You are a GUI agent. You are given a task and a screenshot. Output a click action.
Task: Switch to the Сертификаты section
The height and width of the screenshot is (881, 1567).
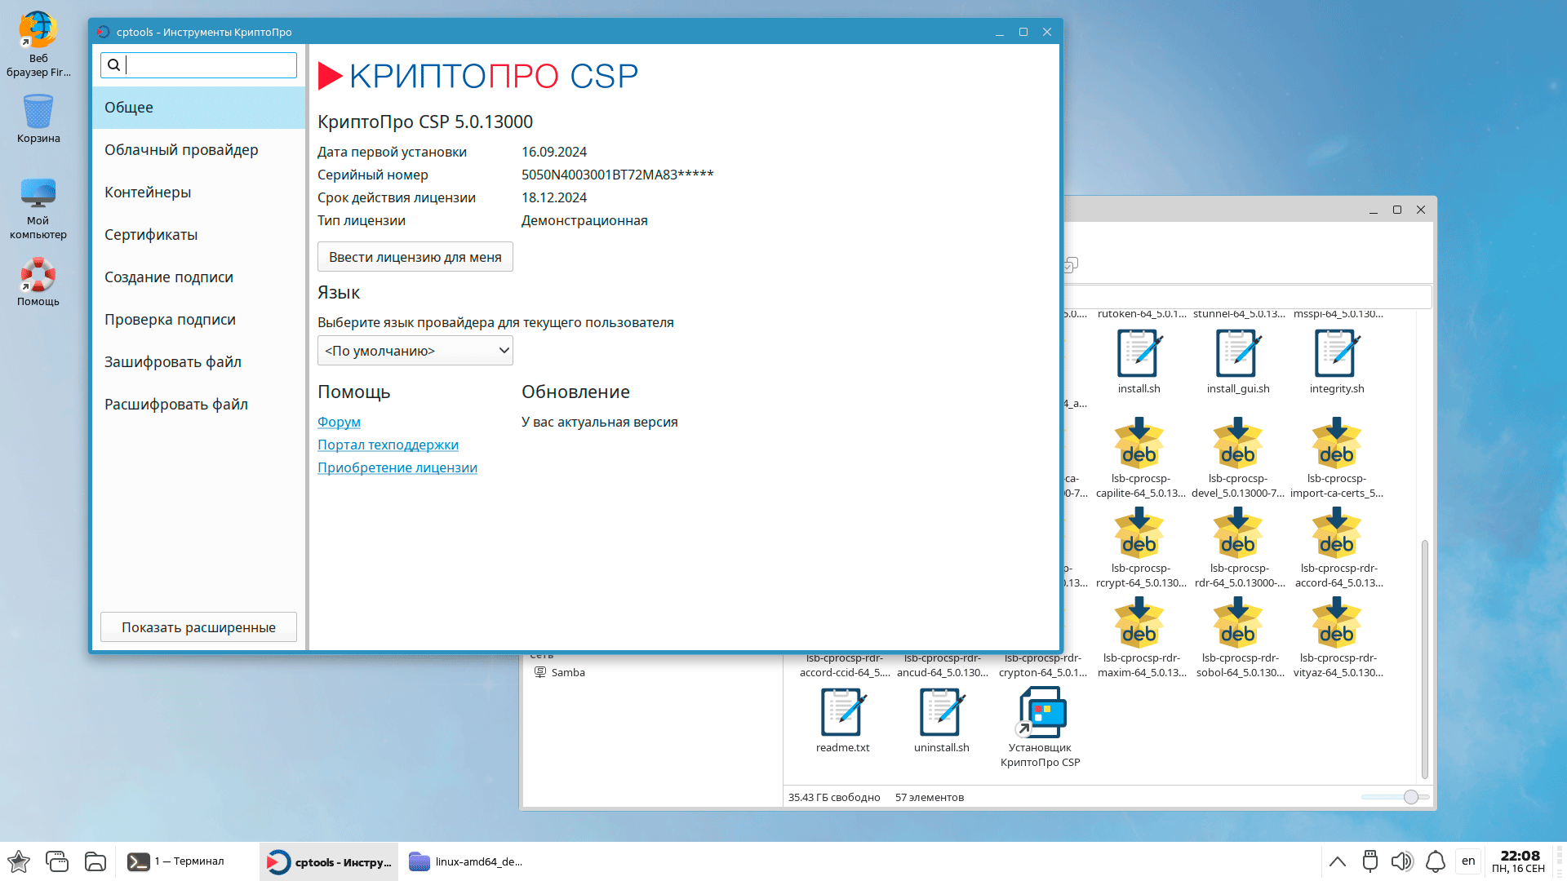point(151,235)
